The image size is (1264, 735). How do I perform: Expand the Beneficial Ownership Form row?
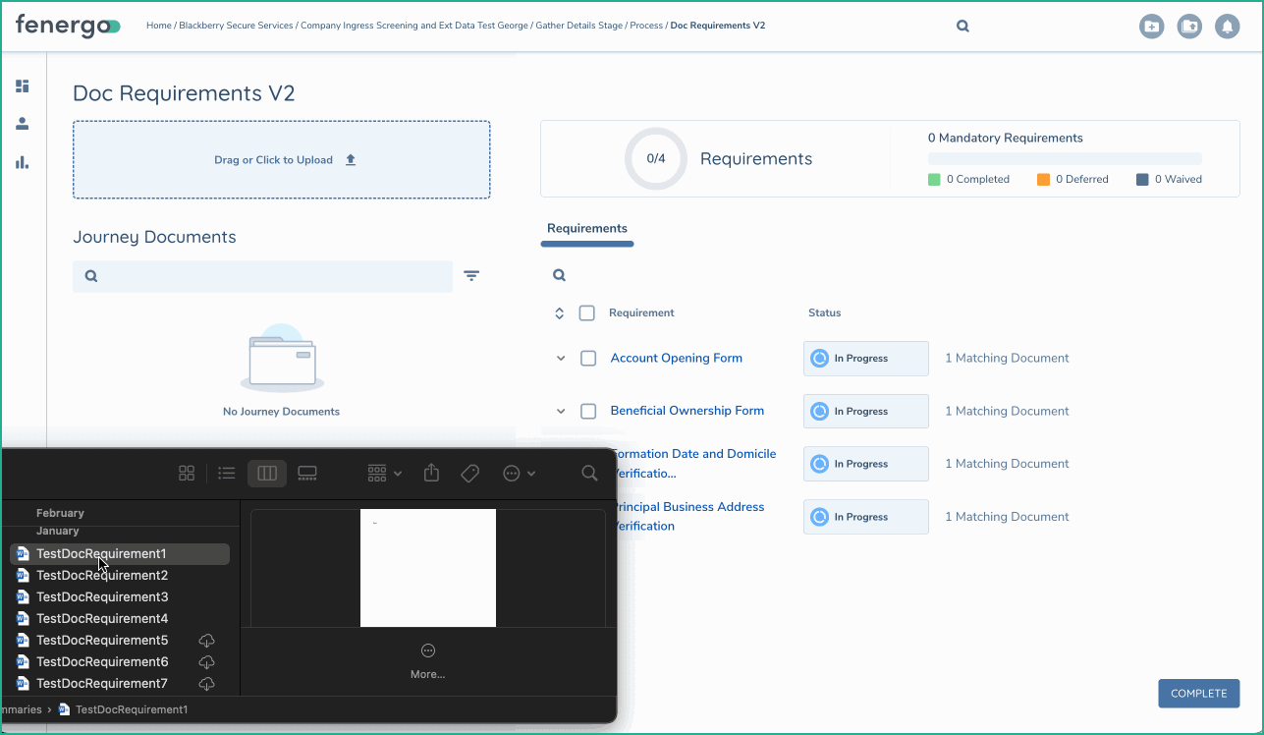pyautogui.click(x=561, y=412)
